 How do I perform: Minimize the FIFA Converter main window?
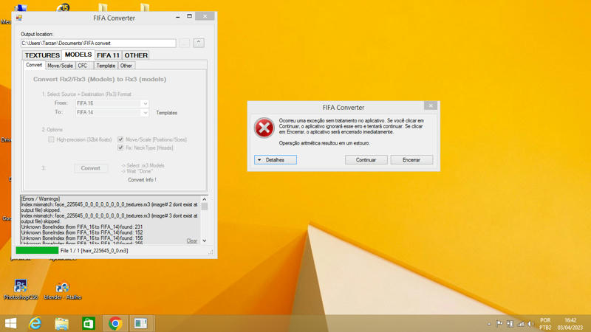click(178, 16)
